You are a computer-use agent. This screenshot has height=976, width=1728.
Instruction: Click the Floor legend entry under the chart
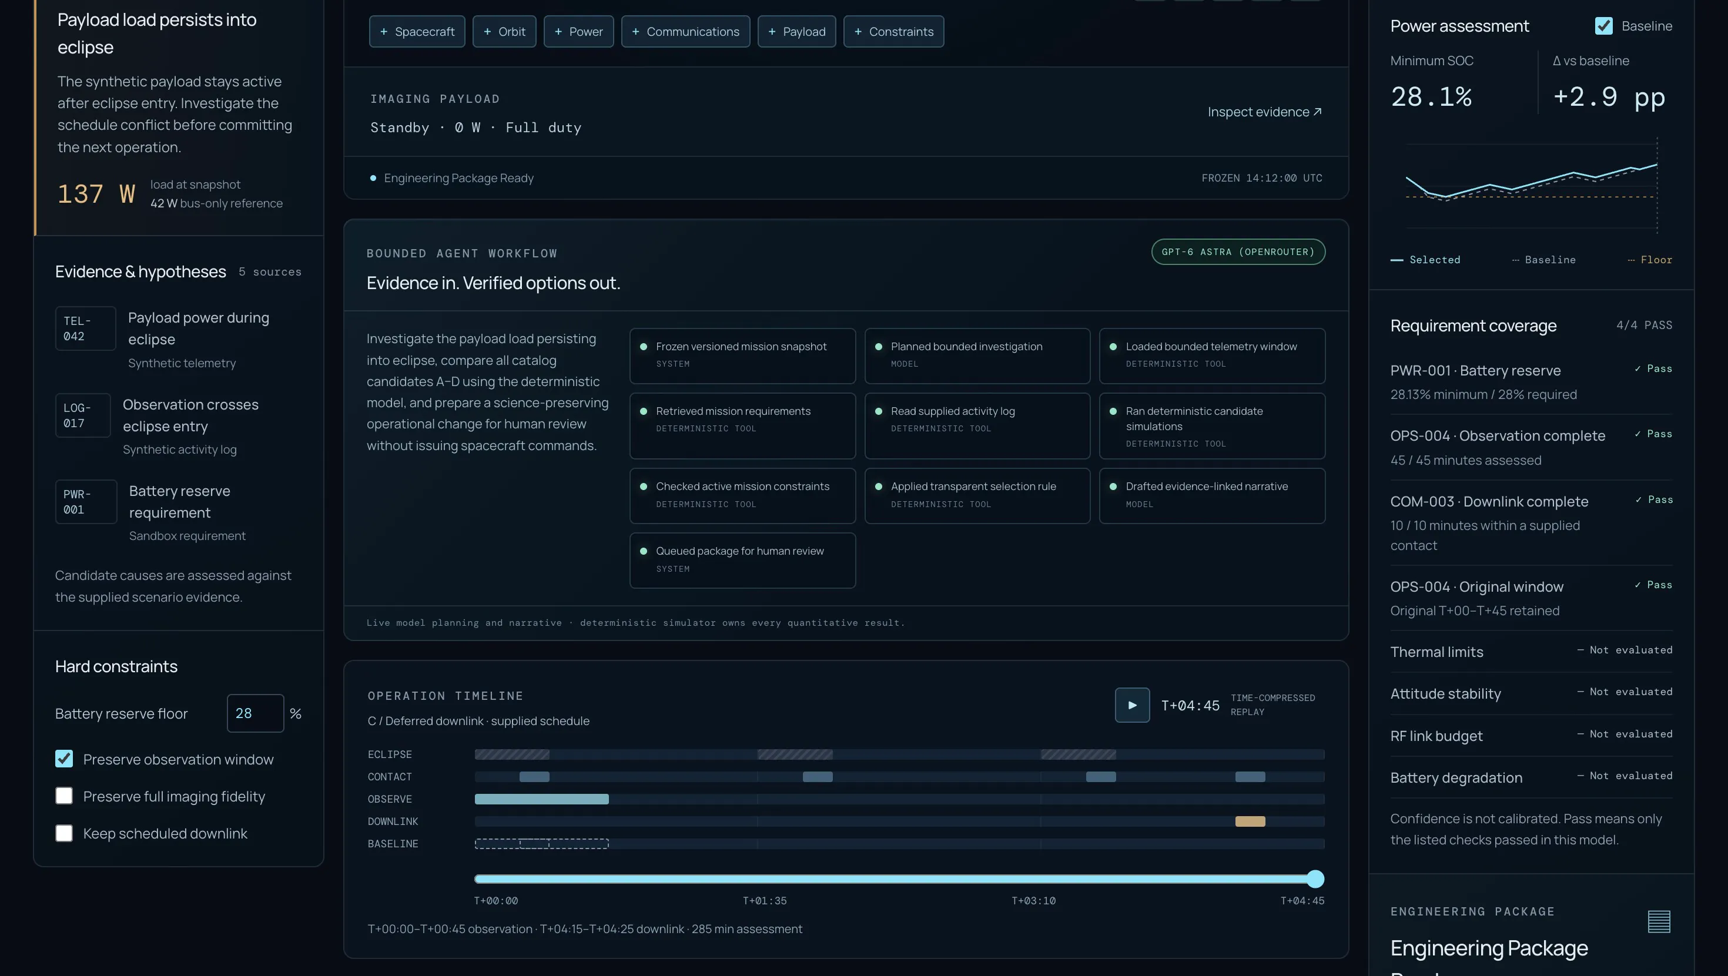tap(1650, 260)
